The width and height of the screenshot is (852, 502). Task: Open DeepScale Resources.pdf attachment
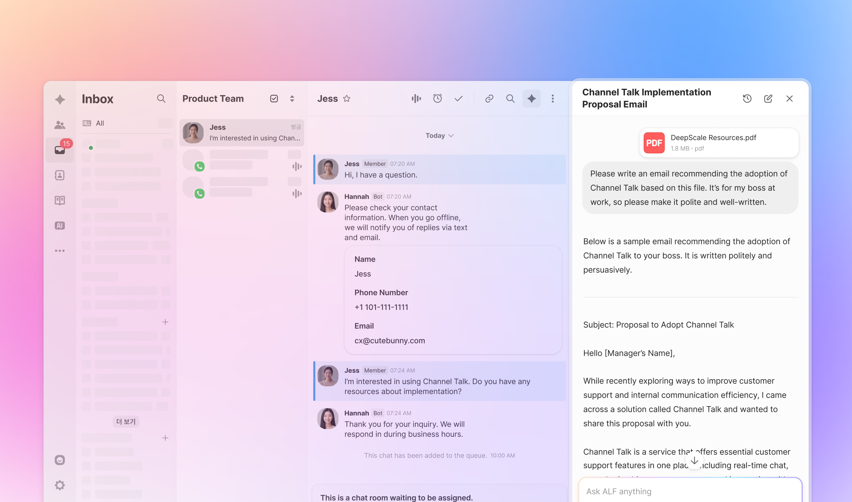coord(719,143)
